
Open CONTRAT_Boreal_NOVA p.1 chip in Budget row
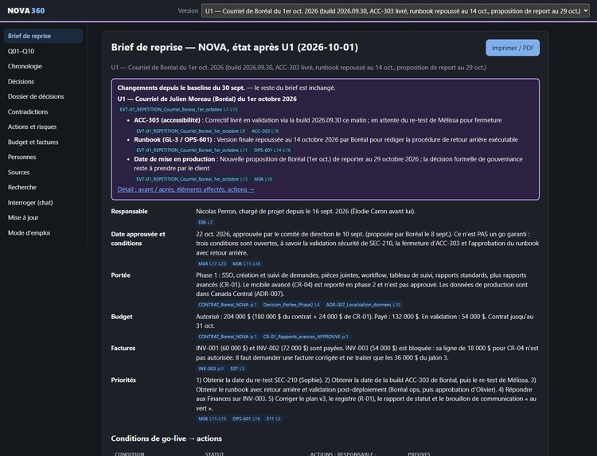[228, 337]
